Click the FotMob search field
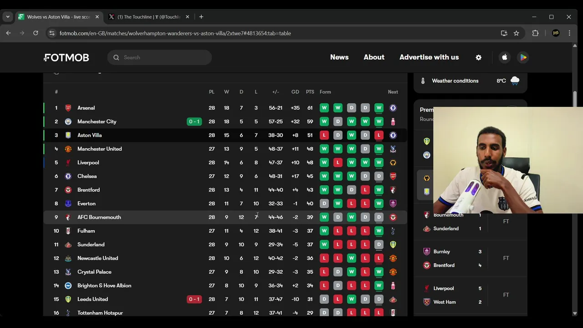The image size is (583, 328). pyautogui.click(x=159, y=57)
